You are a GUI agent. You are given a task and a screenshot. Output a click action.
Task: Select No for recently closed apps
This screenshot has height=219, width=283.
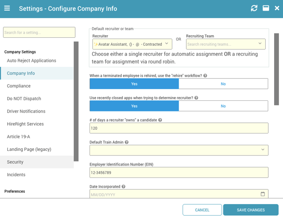(223, 106)
